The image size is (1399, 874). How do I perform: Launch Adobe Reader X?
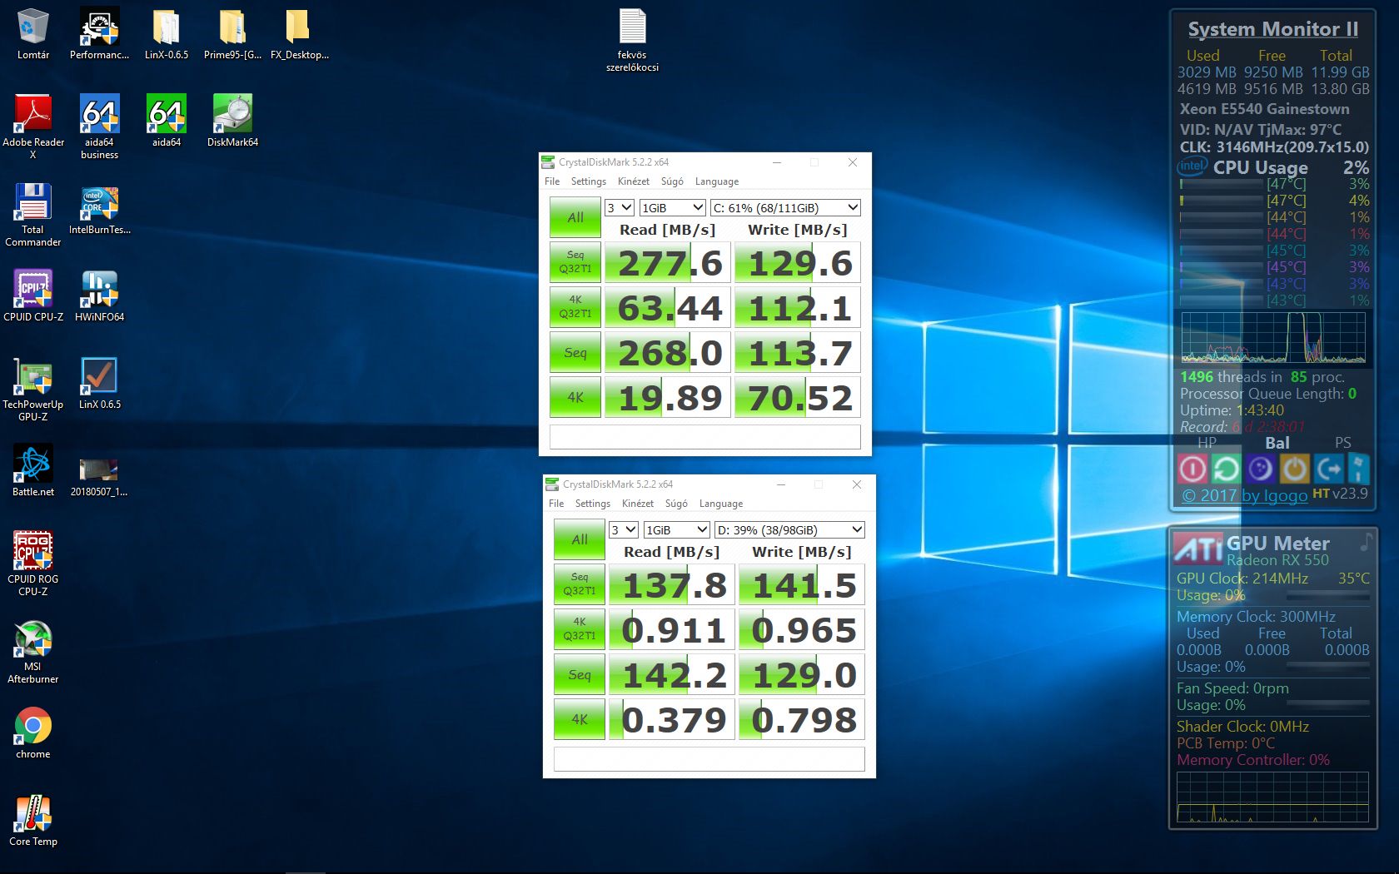tap(33, 127)
